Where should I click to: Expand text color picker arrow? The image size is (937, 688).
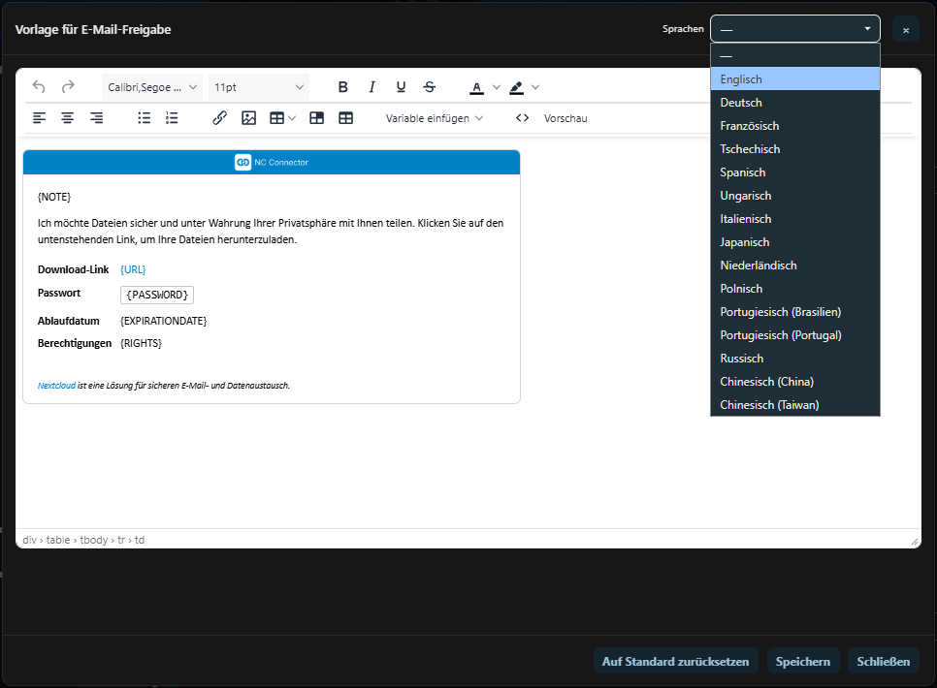click(x=496, y=87)
